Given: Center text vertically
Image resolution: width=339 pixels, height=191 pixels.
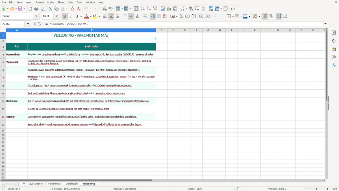Looking at the screenshot, I should pos(131,16).
